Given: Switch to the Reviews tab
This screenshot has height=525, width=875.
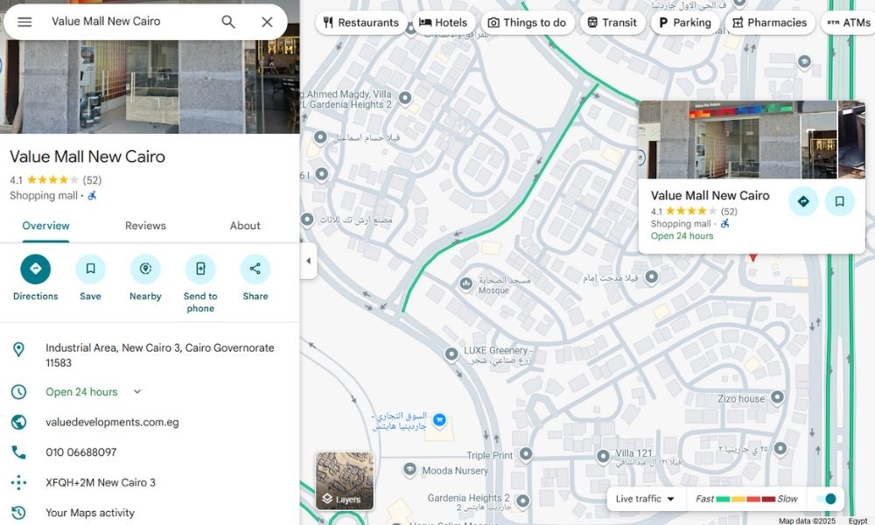Looking at the screenshot, I should point(145,226).
